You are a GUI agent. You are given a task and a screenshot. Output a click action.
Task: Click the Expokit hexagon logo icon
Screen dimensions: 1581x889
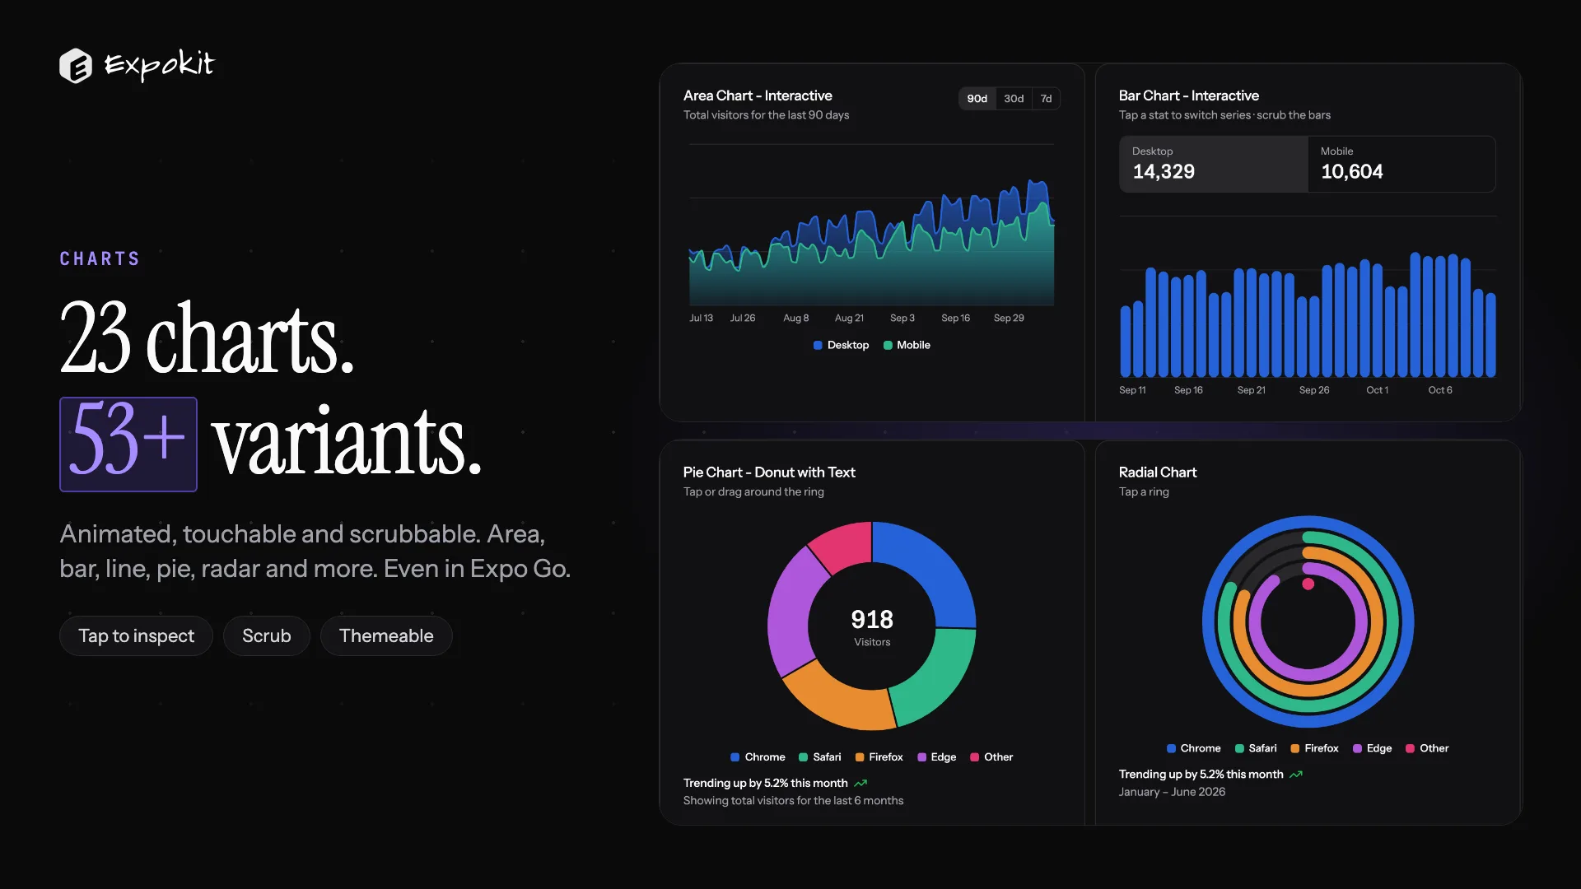pyautogui.click(x=76, y=66)
